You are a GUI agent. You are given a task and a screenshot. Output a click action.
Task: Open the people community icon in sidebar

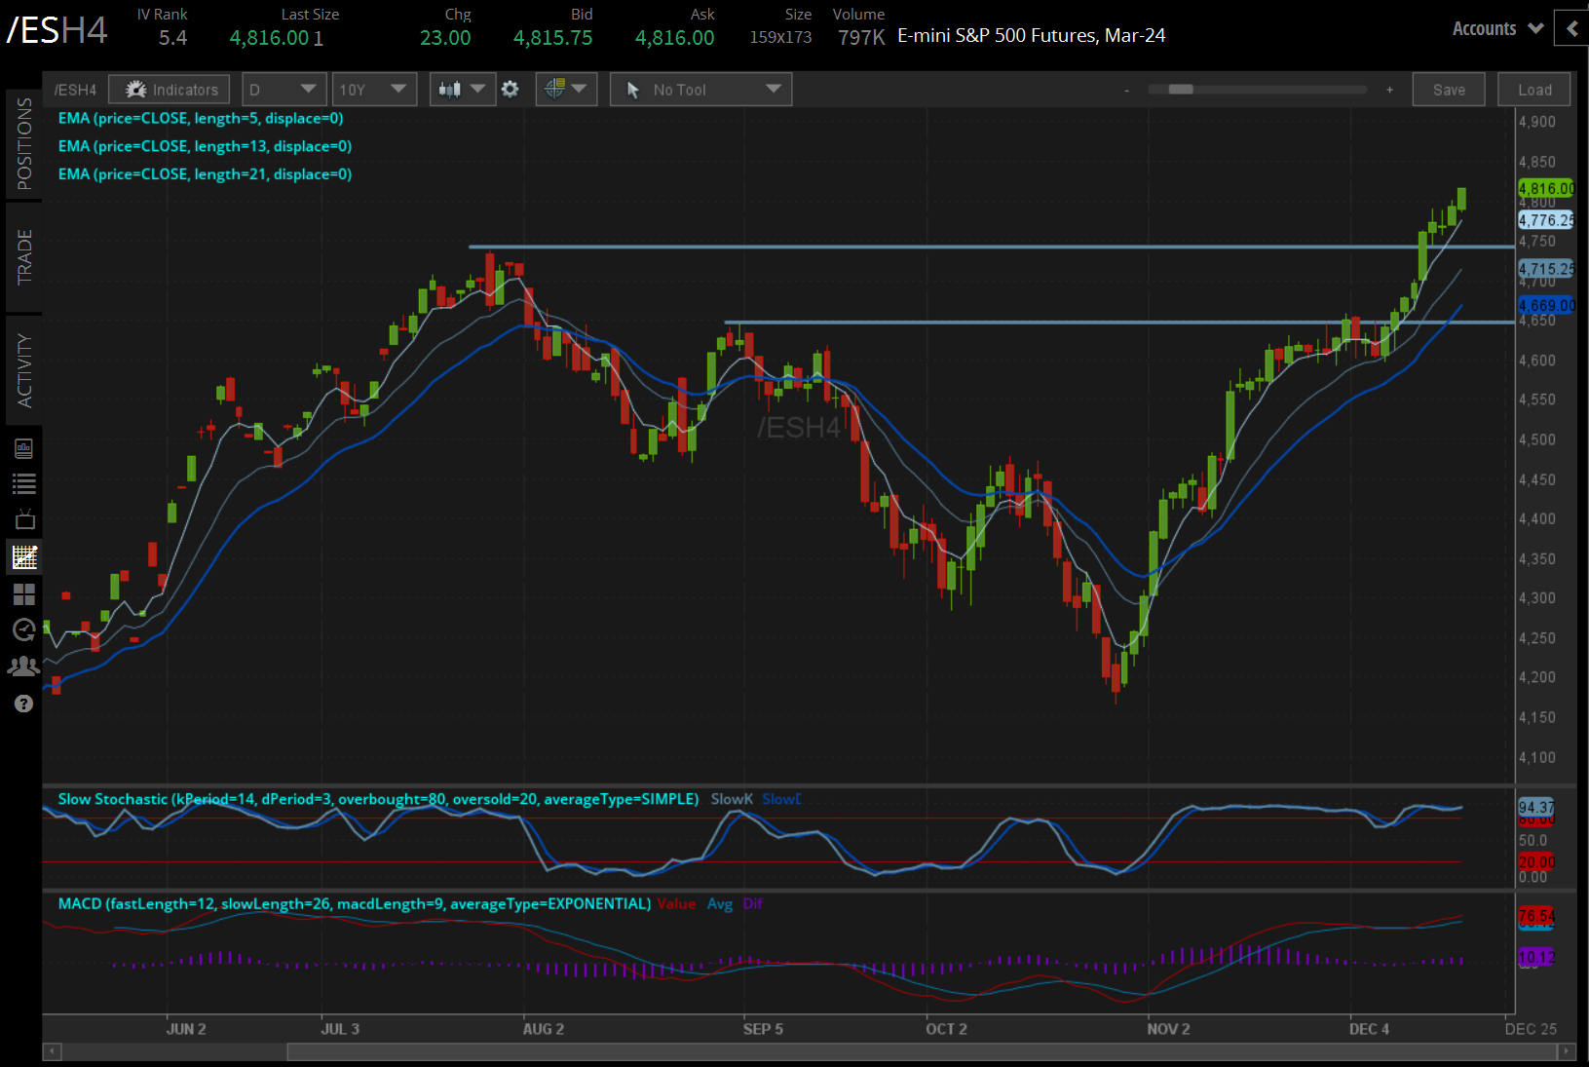tap(24, 667)
